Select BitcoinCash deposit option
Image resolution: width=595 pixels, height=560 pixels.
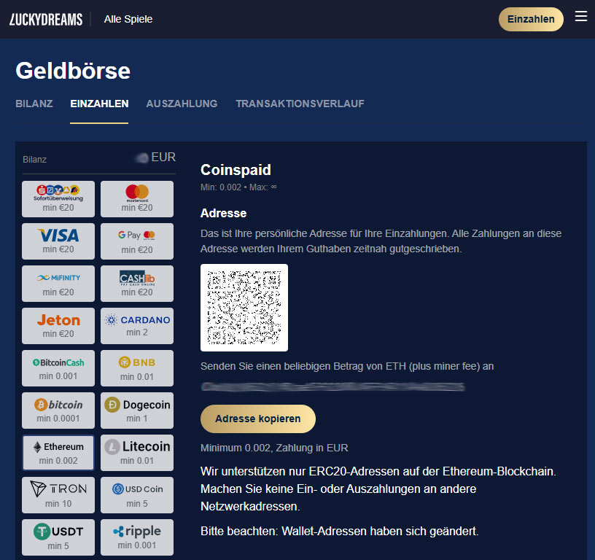tap(58, 368)
